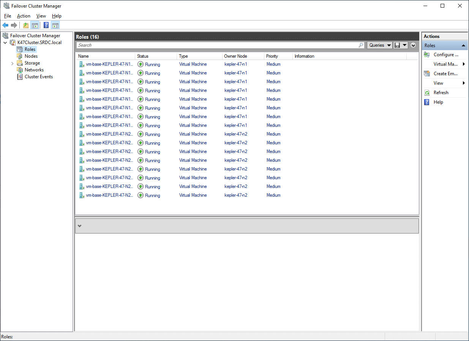Select the K47Cluster.SRDC.local cluster in the tree
The height and width of the screenshot is (341, 469).
point(39,43)
